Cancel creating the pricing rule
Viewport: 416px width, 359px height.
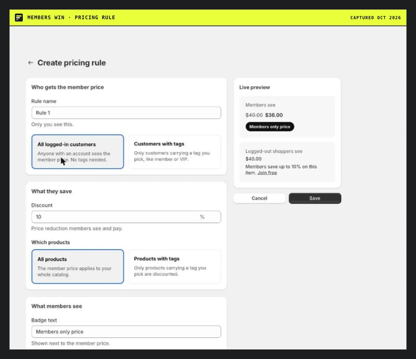259,198
